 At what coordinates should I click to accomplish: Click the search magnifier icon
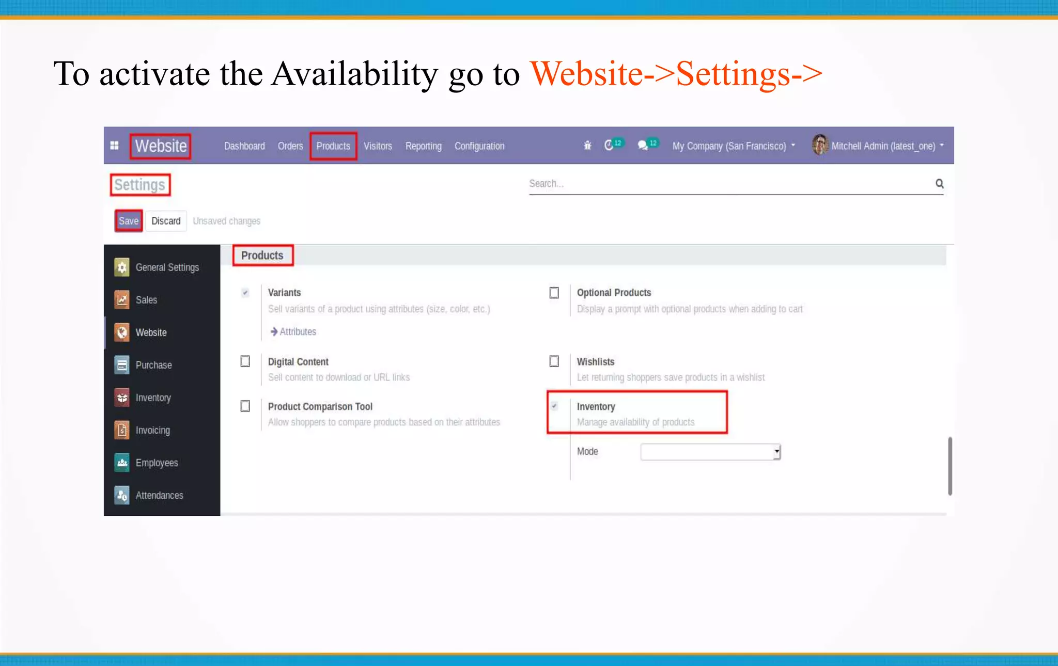(939, 183)
